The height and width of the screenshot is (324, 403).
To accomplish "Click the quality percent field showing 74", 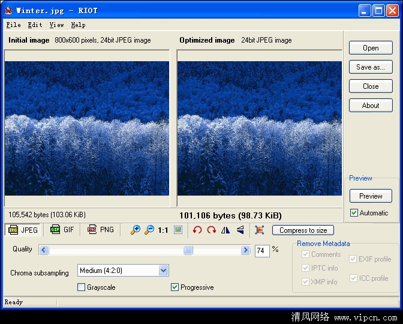I will pyautogui.click(x=262, y=251).
